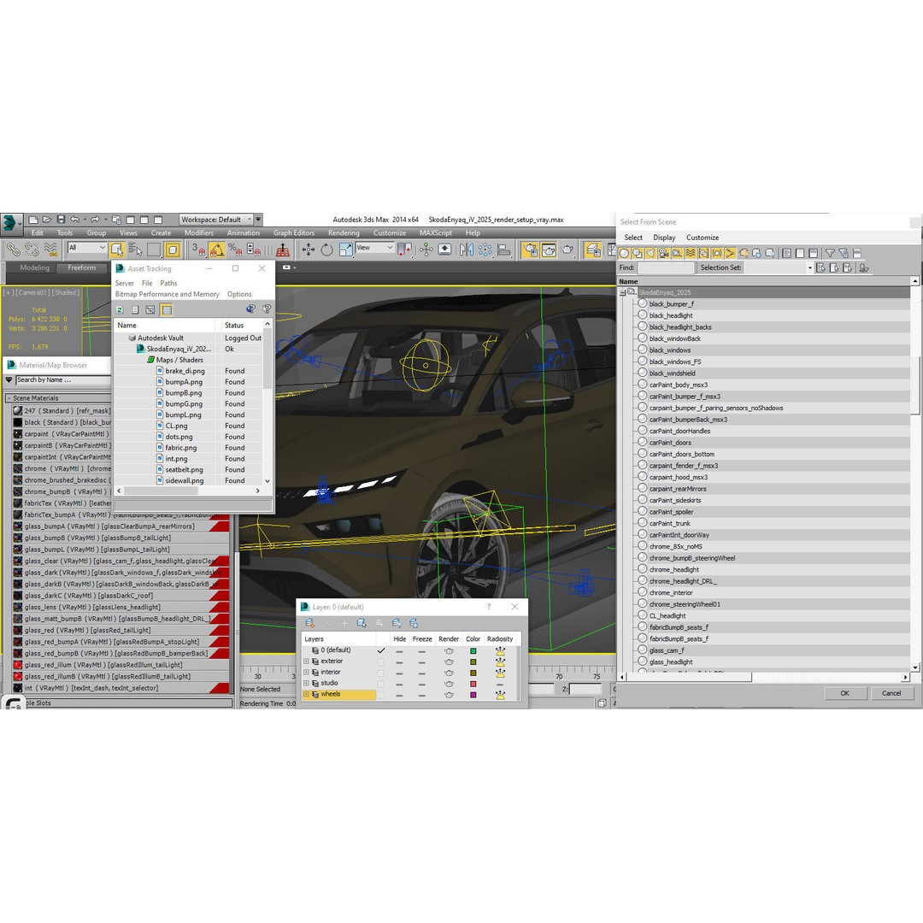This screenshot has height=923, width=923.
Task: Open the reference coordinate View dropdown
Action: click(374, 248)
